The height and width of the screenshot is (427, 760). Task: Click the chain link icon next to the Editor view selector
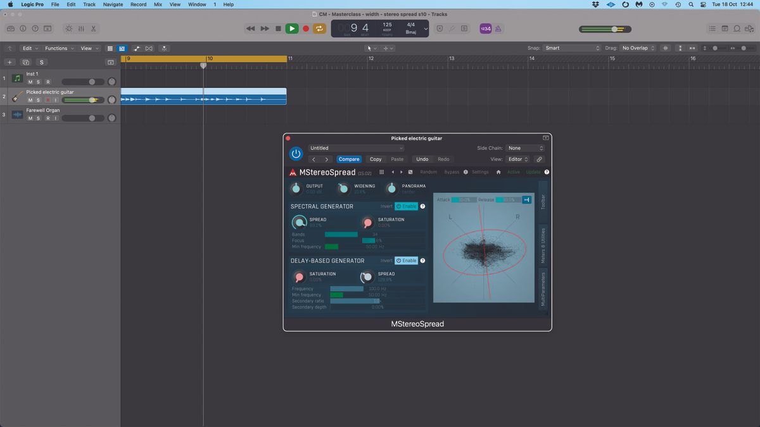539,159
